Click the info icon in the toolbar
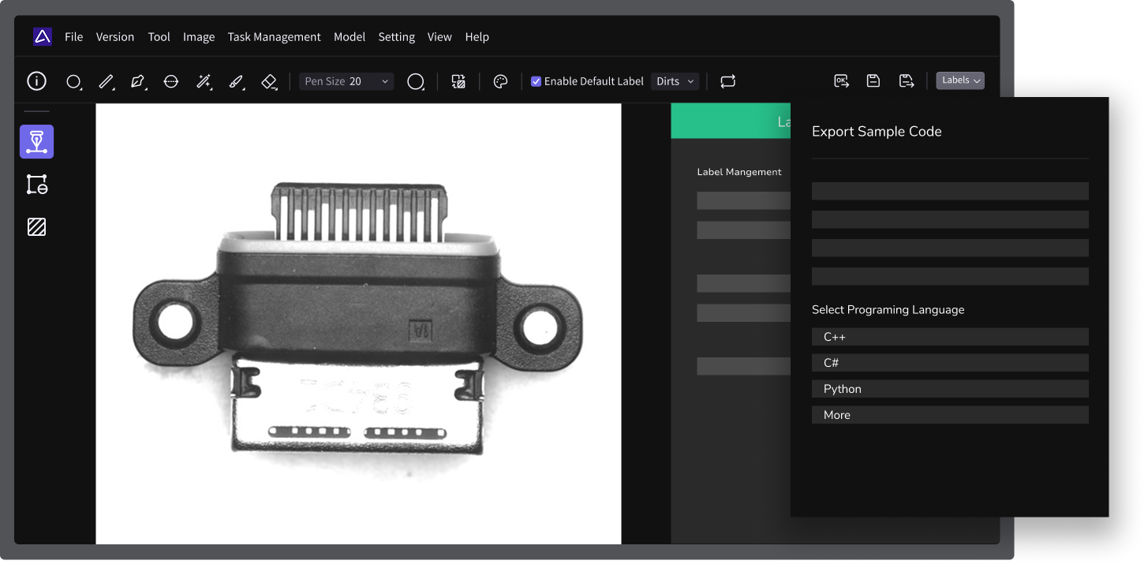Image resolution: width=1148 pixels, height=568 pixels. (36, 81)
